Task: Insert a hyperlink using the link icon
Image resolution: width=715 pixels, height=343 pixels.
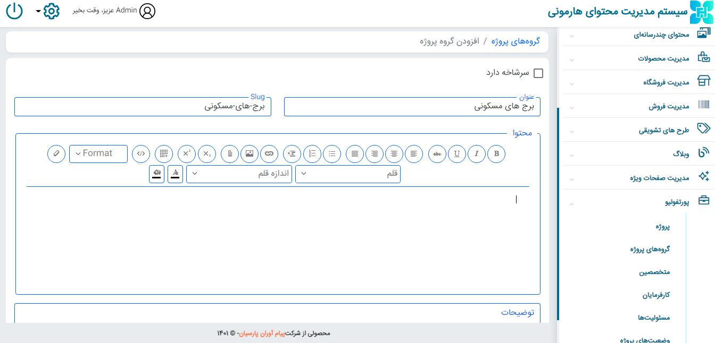Action: pos(269,153)
